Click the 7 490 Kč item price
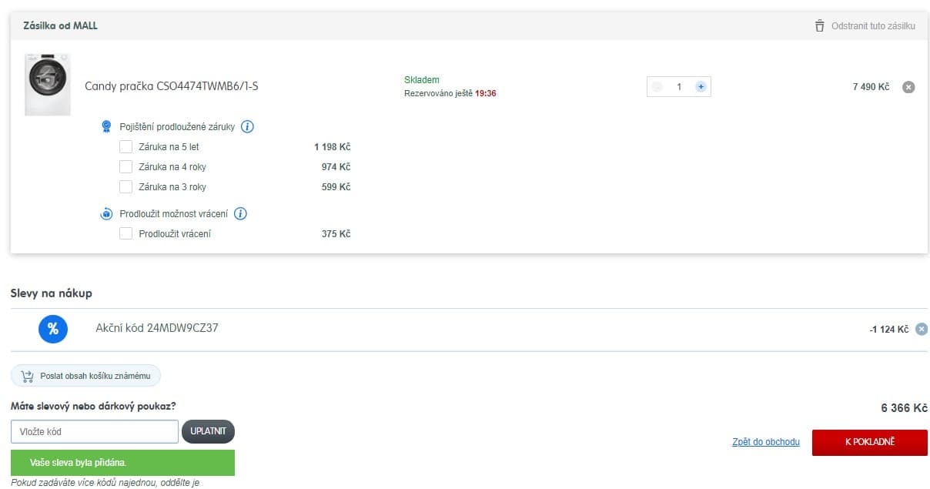 (x=871, y=87)
